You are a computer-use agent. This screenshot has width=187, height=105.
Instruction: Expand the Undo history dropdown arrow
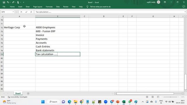[10, 2]
